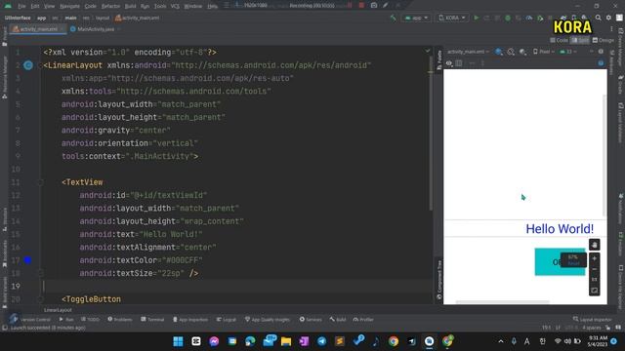
Task: Collapse the TextView tag fold marker
Action: tap(40, 182)
